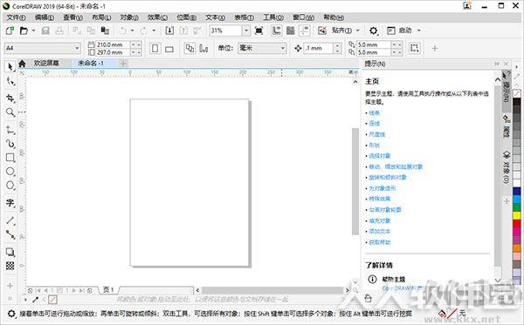
Task: Select the Ellipse tool
Action: pos(10,172)
